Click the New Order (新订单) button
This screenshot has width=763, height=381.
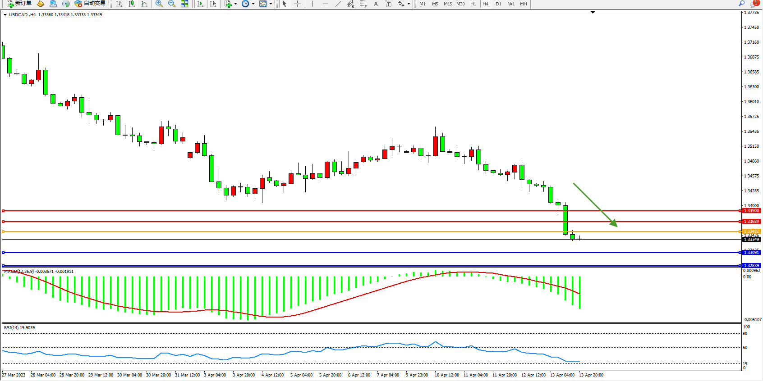[x=19, y=4]
